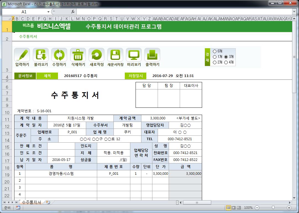Image resolution: width=299 pixels, height=213 pixels.
Task: Click the 삭제하기 trash bin icon
Action: [x=78, y=55]
